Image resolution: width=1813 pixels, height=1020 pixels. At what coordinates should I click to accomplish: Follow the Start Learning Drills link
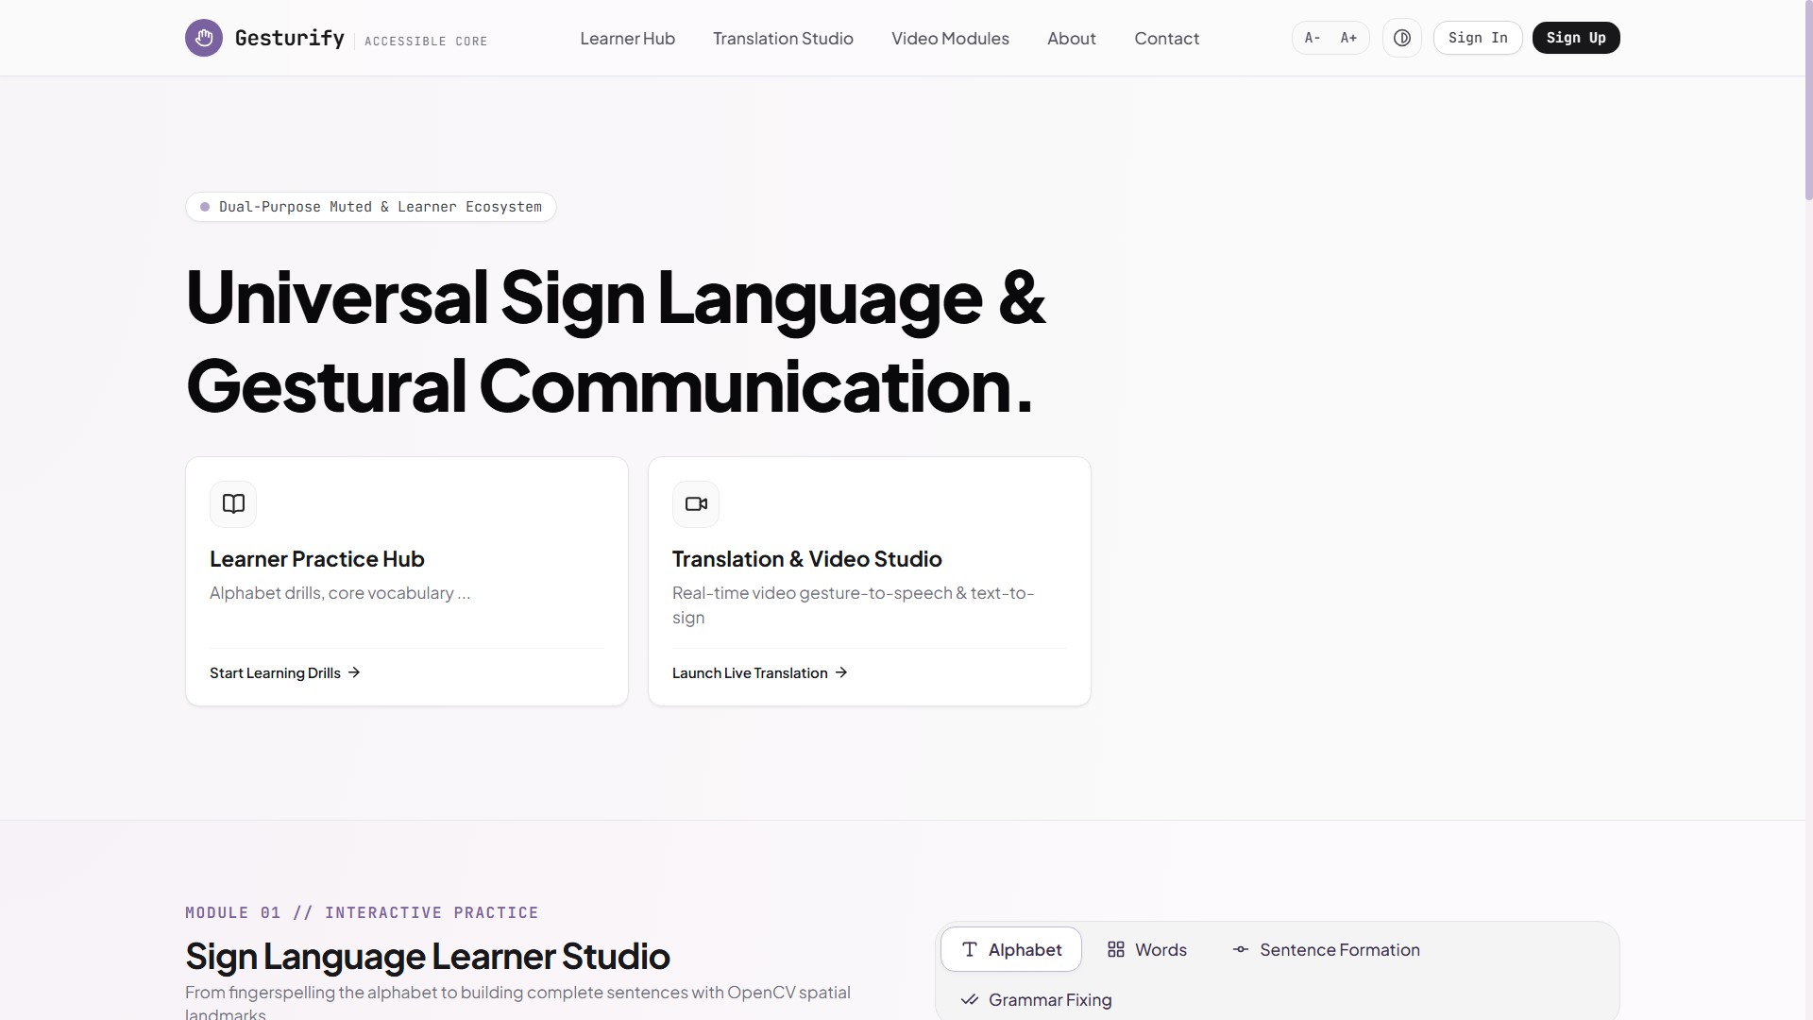click(285, 672)
